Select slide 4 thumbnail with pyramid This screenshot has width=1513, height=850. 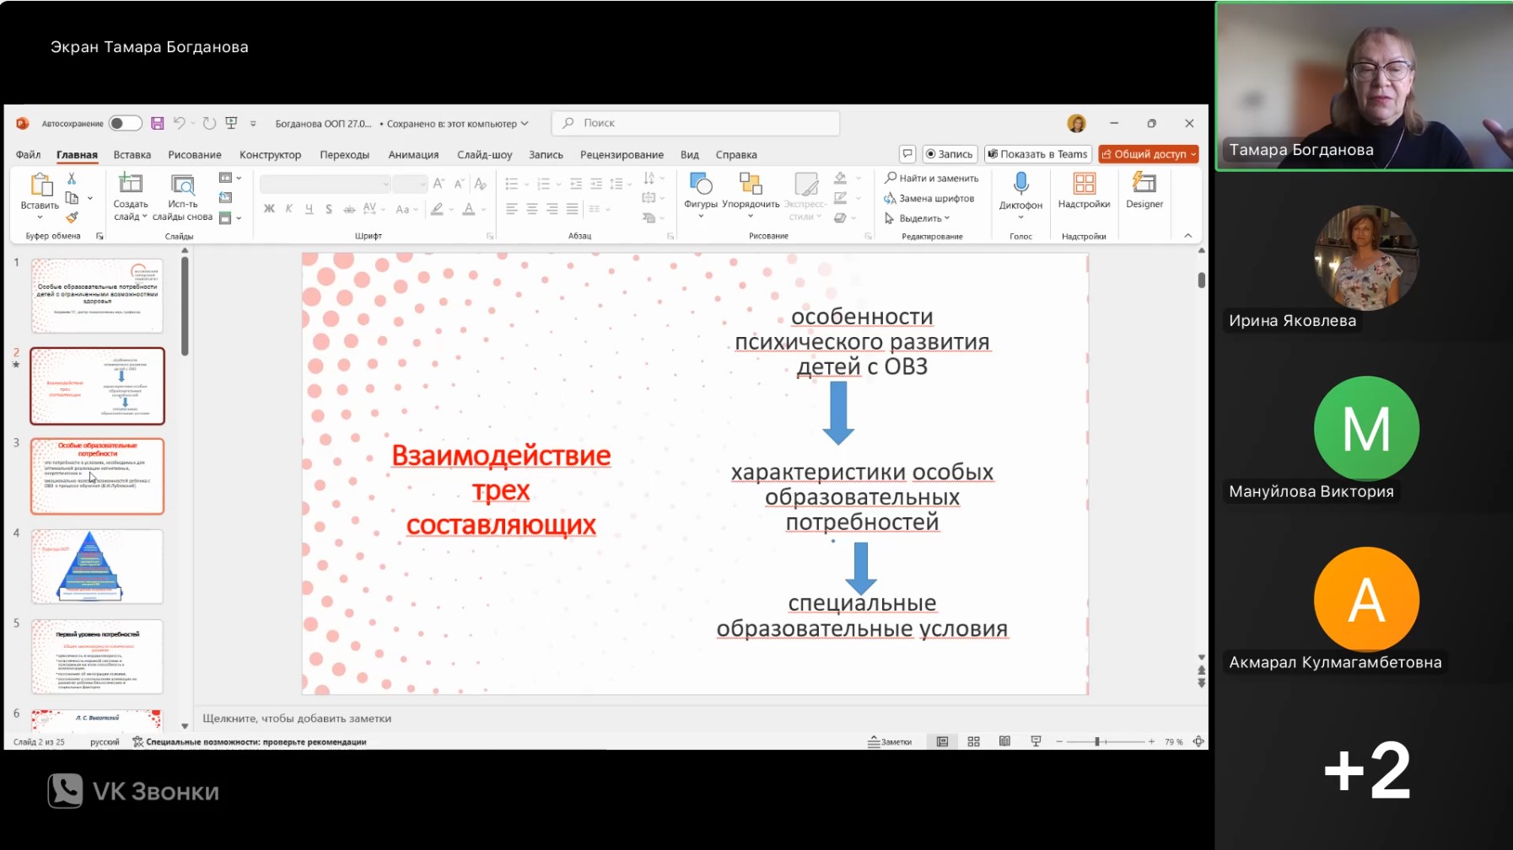97,566
